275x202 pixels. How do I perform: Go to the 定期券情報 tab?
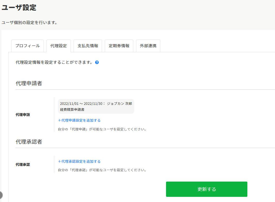click(x=119, y=46)
